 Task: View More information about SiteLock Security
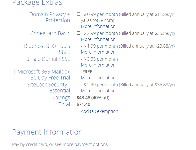[x=98, y=91]
